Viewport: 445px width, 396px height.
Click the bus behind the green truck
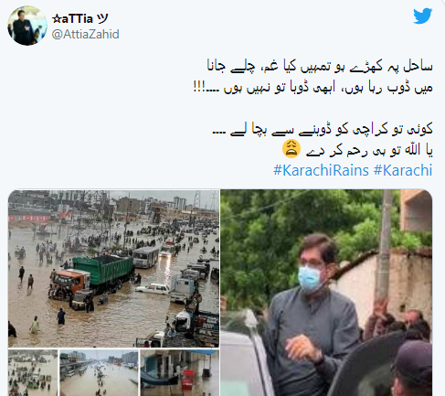coord(145,257)
